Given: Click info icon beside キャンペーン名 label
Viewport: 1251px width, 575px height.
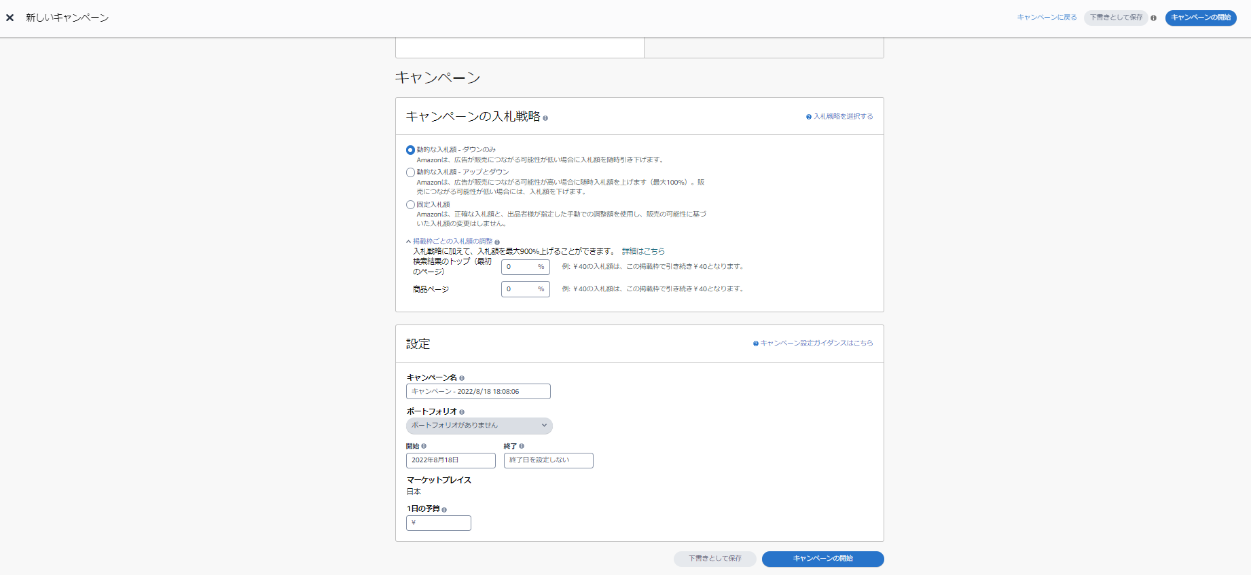Looking at the screenshot, I should pos(462,378).
